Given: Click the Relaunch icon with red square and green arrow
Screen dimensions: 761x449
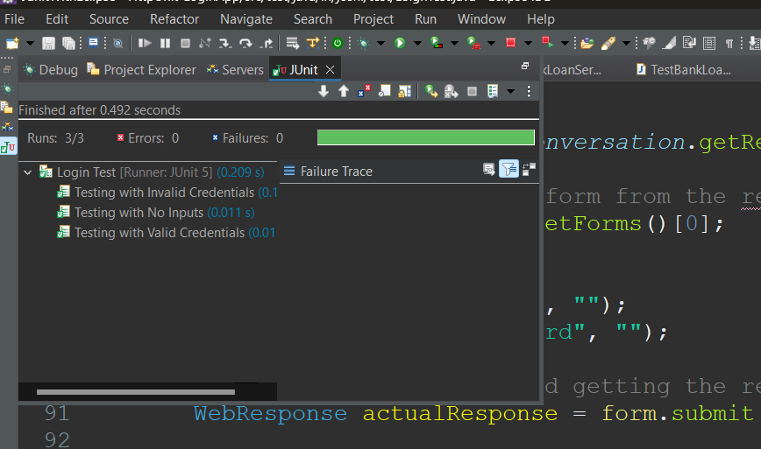Looking at the screenshot, I should point(547,43).
